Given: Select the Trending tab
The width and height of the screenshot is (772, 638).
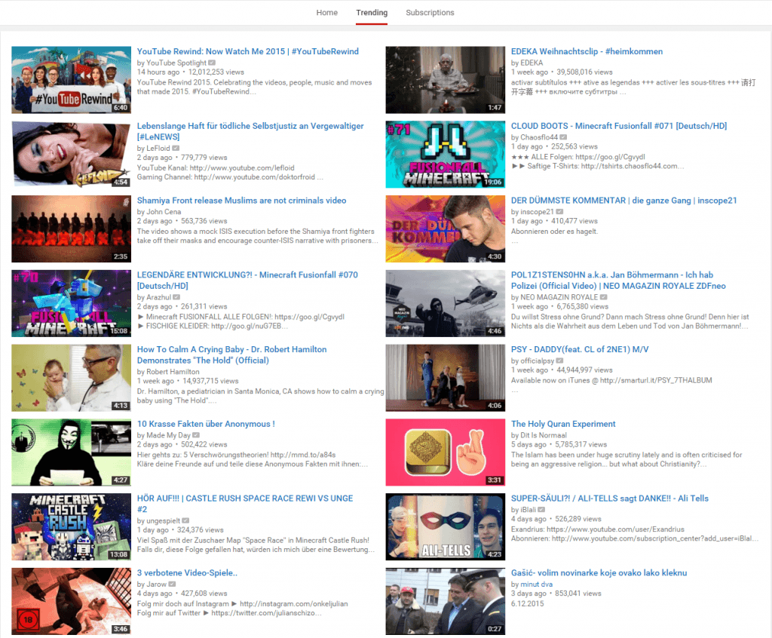Looking at the screenshot, I should (x=372, y=13).
